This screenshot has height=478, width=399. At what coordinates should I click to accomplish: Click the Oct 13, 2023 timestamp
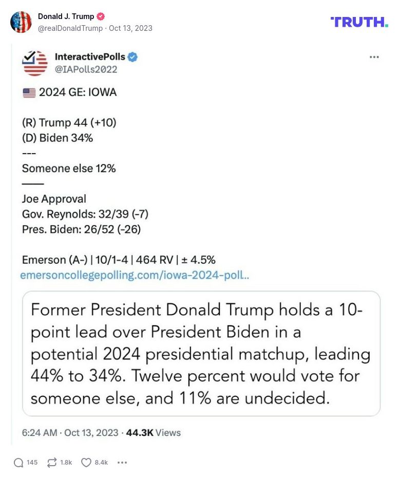[x=131, y=28]
